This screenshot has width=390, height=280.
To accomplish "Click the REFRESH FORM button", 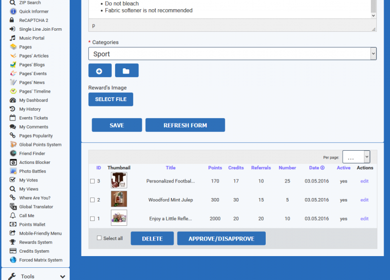I will [185, 125].
